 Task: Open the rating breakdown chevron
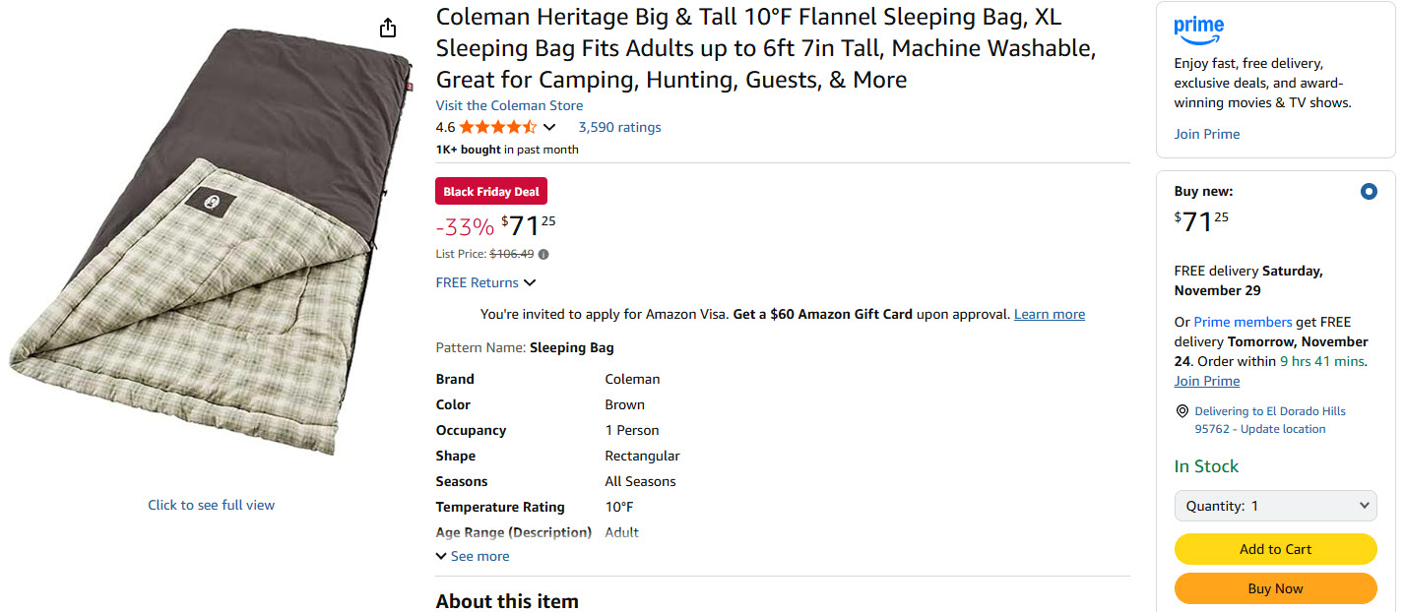(549, 127)
